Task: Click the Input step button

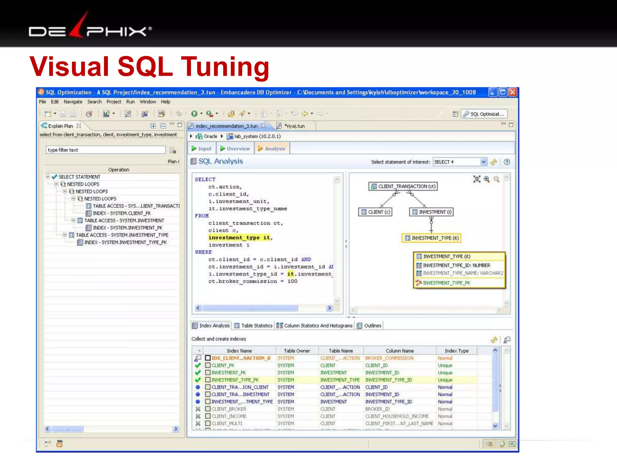Action: pos(202,149)
